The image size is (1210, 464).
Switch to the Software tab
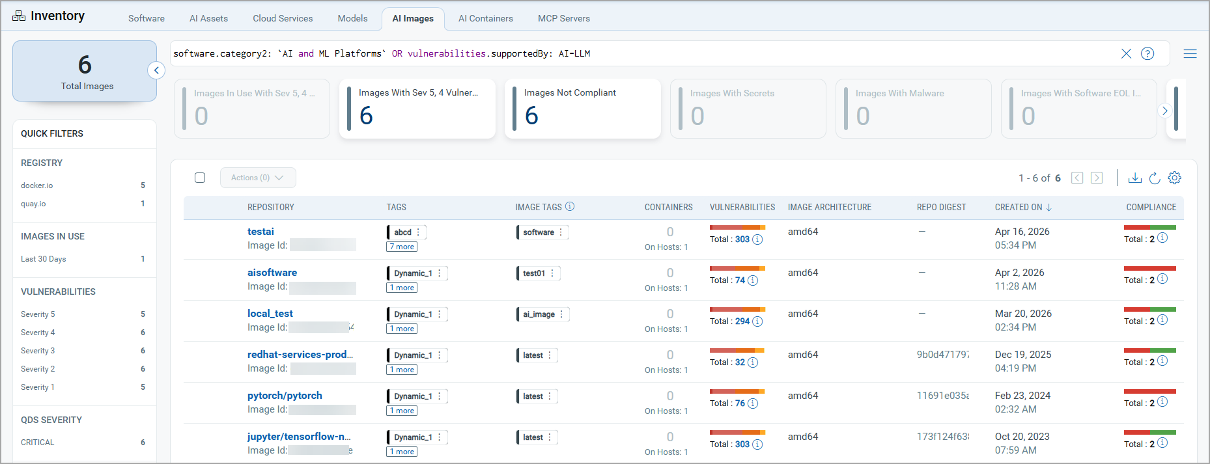click(147, 18)
